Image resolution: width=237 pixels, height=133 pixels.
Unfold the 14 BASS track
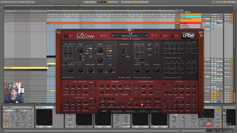pyautogui.click(x=181, y=23)
